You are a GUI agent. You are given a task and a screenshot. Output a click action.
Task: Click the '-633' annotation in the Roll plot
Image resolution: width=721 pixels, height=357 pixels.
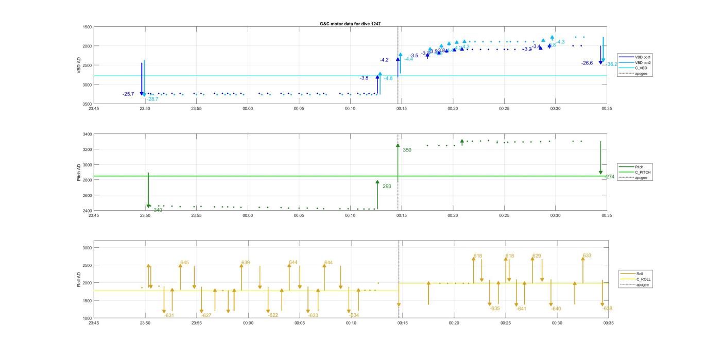pos(313,315)
